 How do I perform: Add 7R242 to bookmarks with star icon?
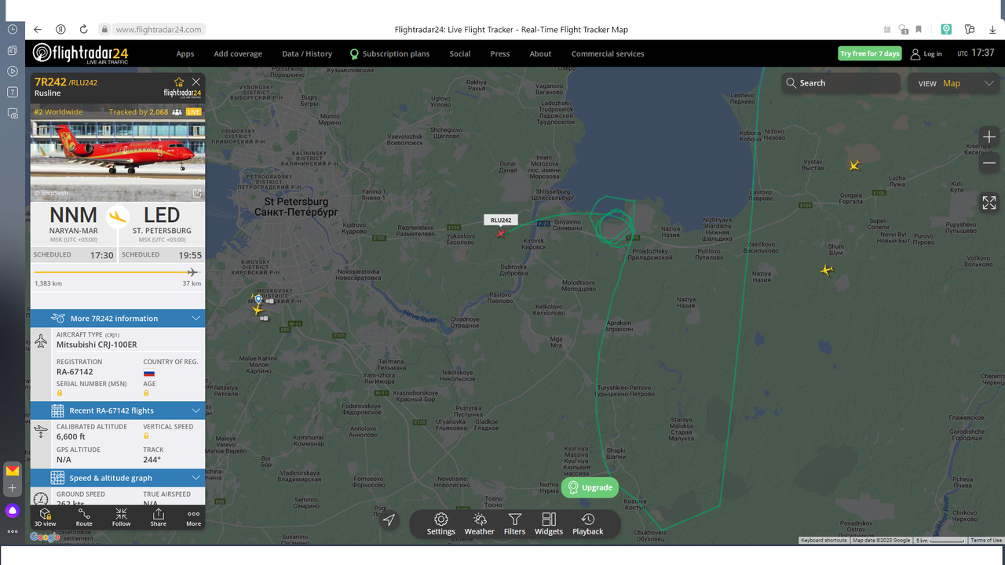pos(179,82)
